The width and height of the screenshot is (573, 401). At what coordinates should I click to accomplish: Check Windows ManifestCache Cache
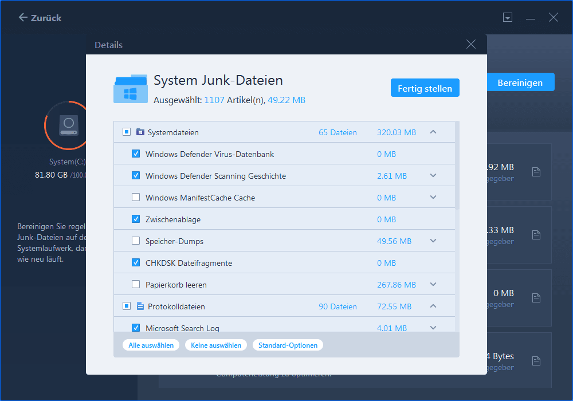pyautogui.click(x=136, y=197)
